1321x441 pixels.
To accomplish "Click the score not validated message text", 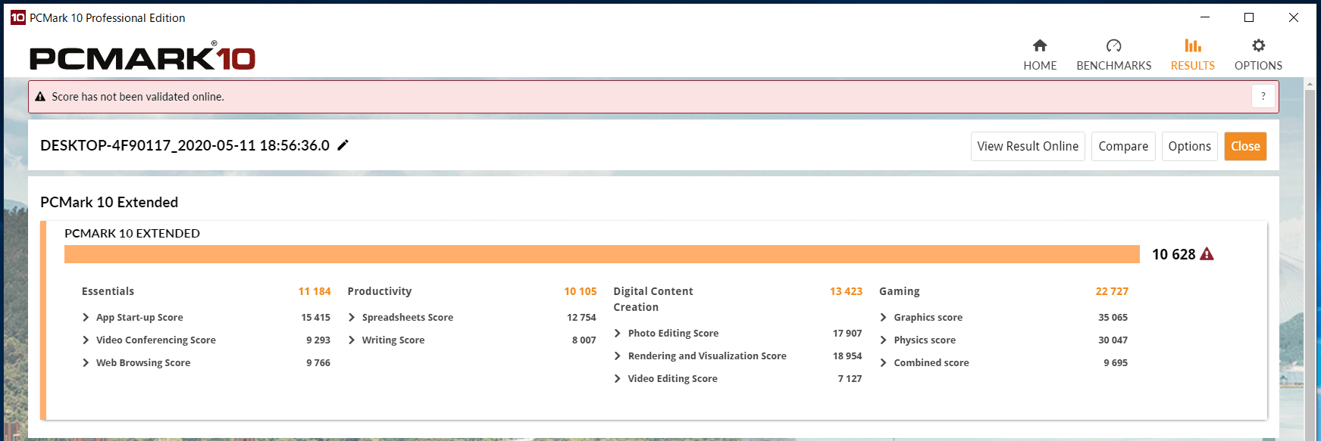I will tap(138, 97).
